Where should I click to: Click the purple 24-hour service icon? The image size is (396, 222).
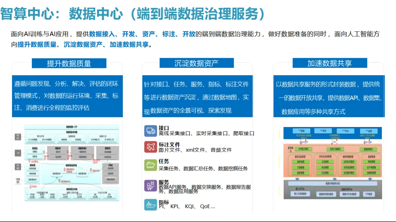(151, 186)
